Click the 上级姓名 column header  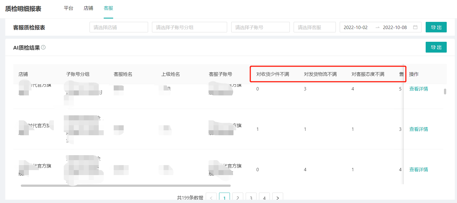(171, 74)
